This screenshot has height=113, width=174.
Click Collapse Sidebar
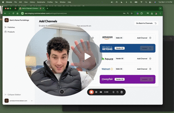(13, 94)
